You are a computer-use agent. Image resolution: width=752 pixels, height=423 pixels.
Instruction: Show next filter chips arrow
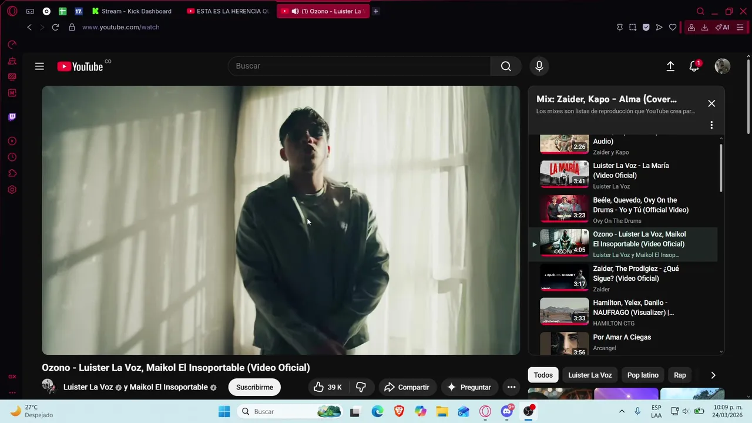tap(713, 375)
